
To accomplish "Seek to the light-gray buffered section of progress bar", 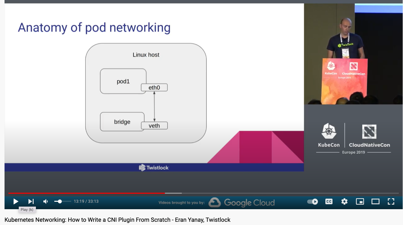I will pos(173,193).
